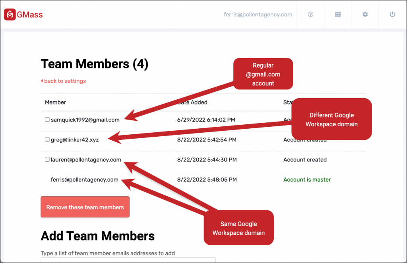This screenshot has width=407, height=263.
Task: Click the Date Added column header
Action: click(194, 102)
